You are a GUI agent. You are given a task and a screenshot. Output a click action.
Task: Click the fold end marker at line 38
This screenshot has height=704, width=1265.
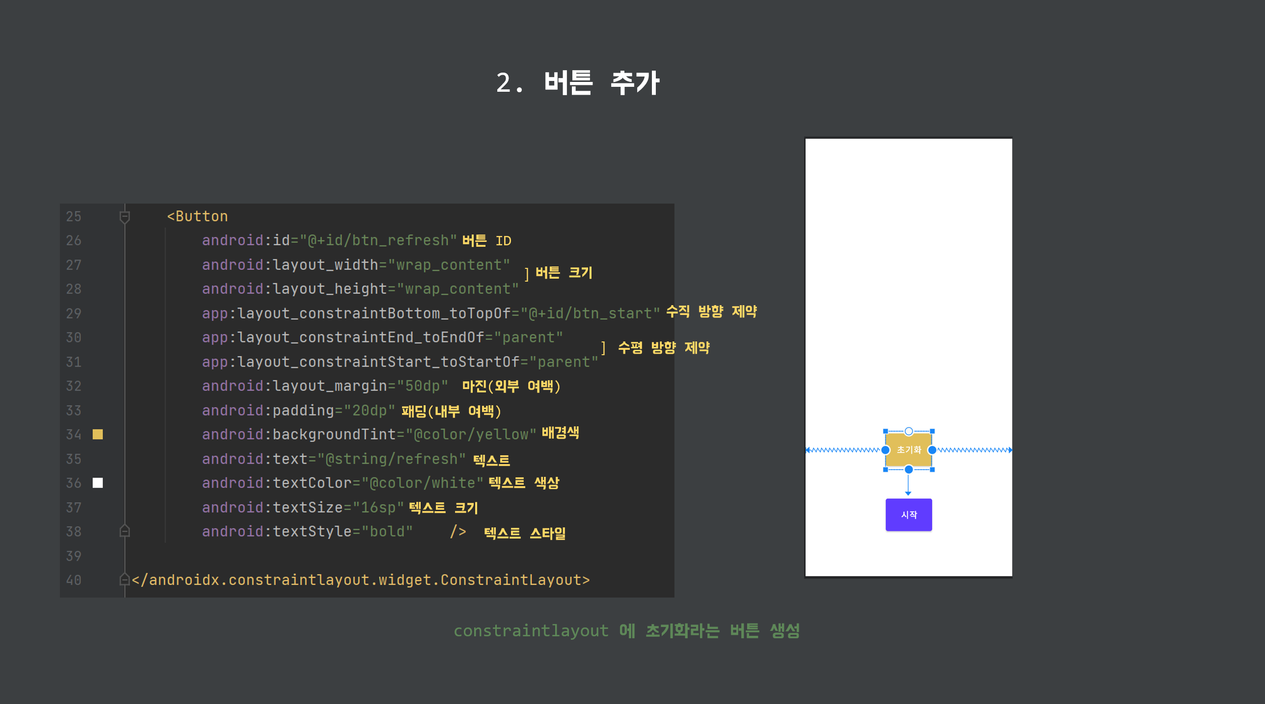(x=125, y=531)
